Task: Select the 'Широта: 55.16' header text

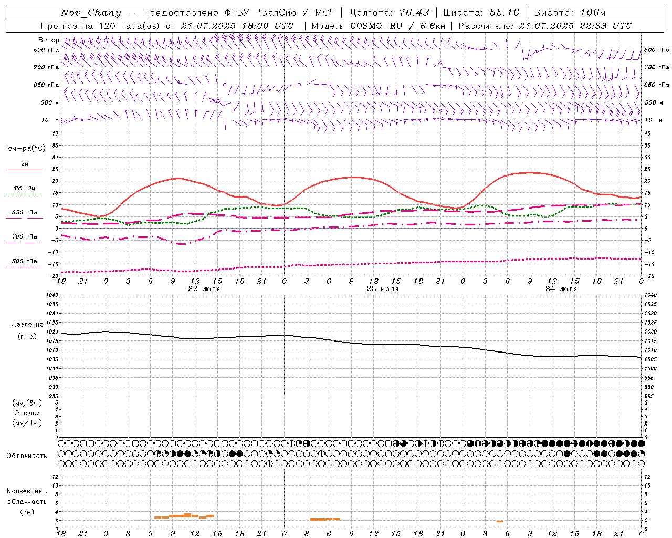Action: pos(481,13)
